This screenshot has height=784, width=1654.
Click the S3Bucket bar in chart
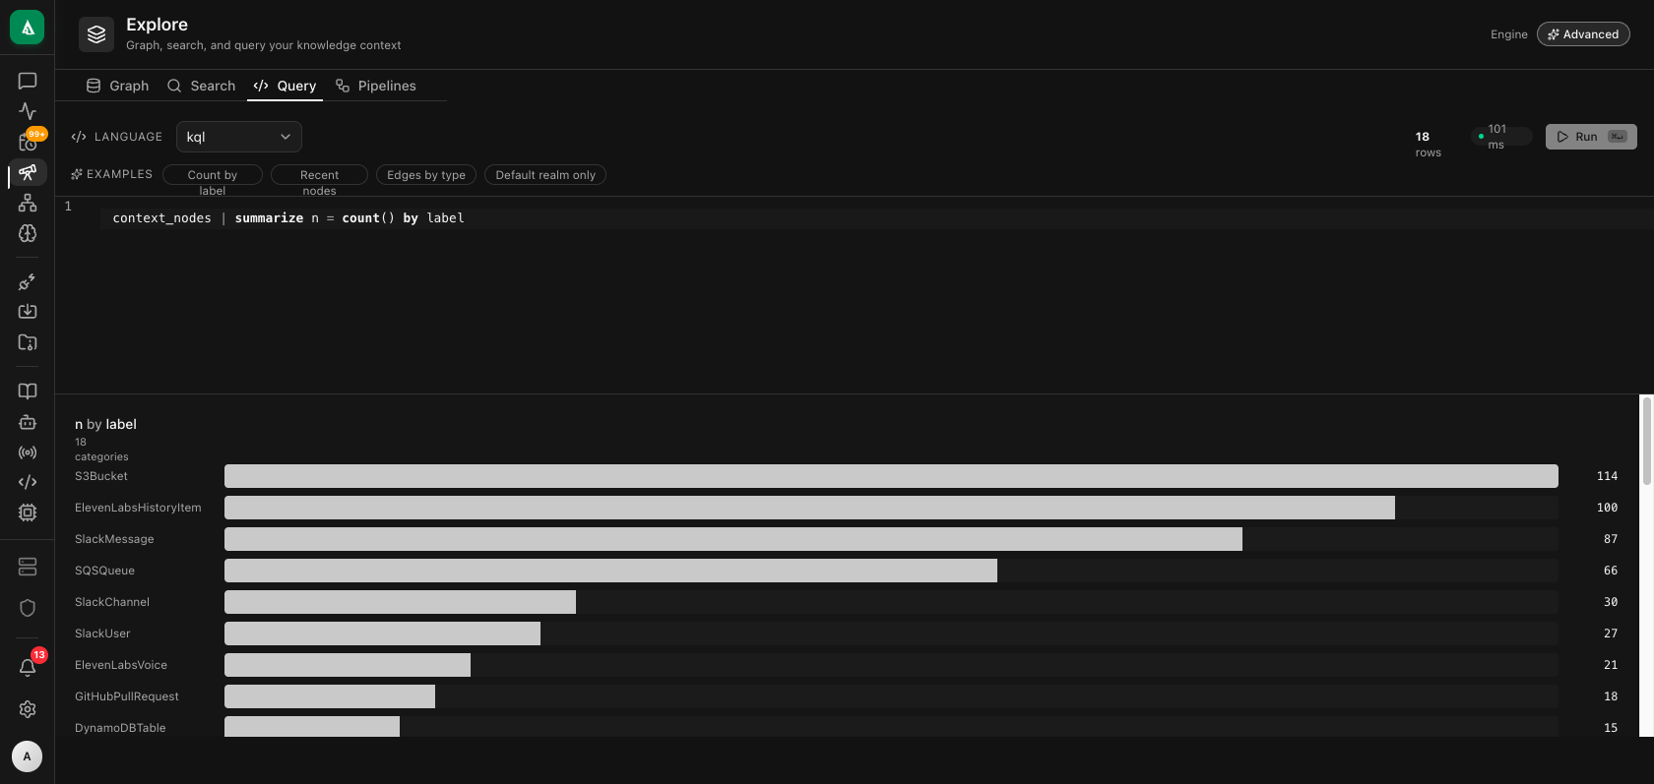[x=891, y=476]
